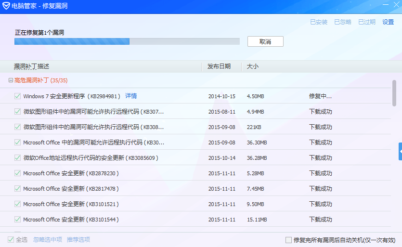Screen dimensions: 402x247
Task: Open the 已安装 tab
Action: [x=318, y=22]
